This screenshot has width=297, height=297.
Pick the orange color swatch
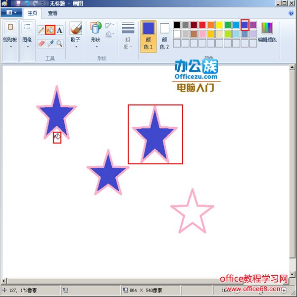[211, 25]
